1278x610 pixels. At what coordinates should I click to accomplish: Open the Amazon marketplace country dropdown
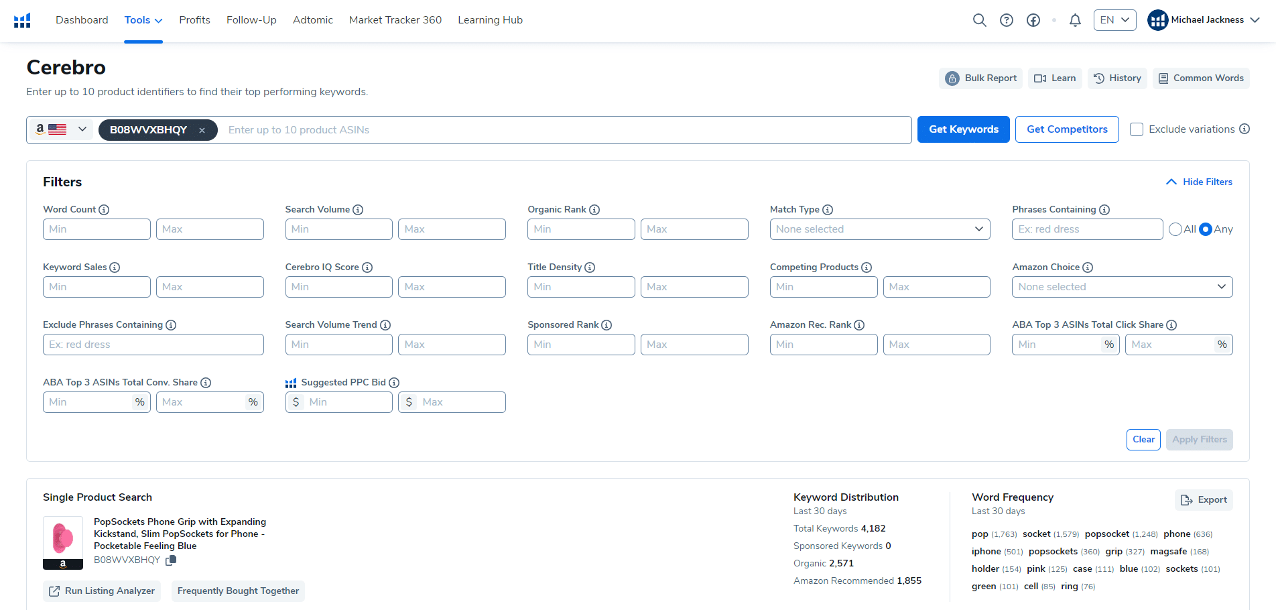[61, 129]
